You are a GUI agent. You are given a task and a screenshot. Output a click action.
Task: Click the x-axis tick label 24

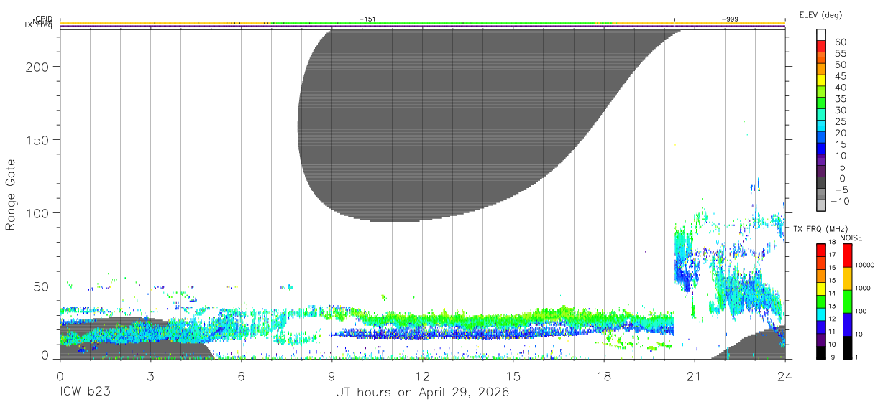pos(785,376)
